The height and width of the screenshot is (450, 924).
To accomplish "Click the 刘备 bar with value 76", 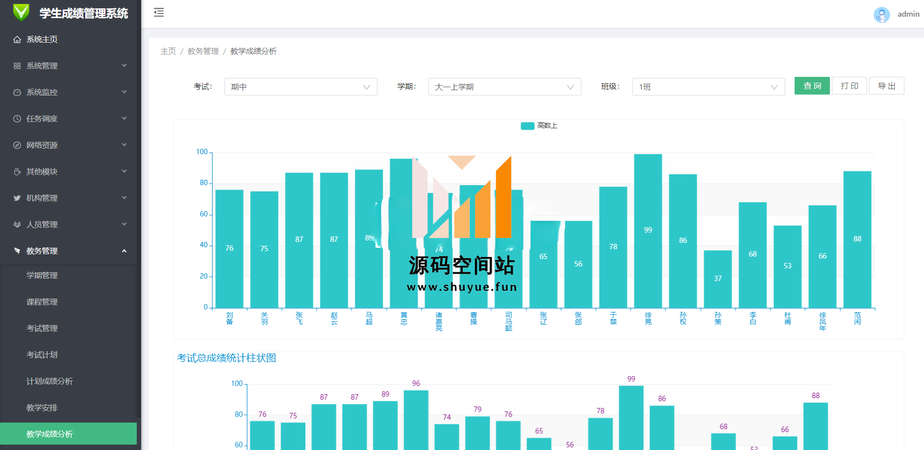I will tap(229, 249).
